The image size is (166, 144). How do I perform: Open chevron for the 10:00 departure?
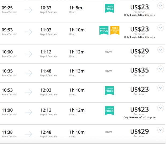click(x=161, y=50)
